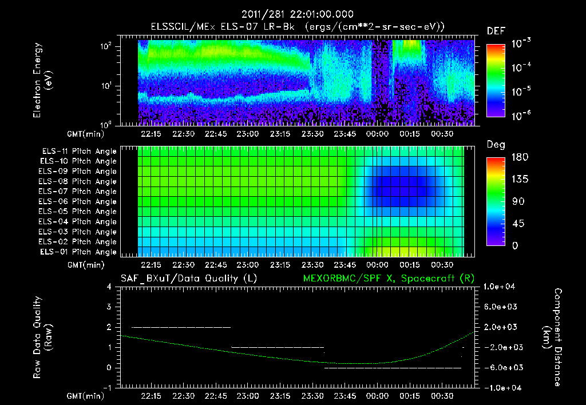Select the plot title 2011/281 22:01:00.000
586x405 pixels.
(x=298, y=14)
